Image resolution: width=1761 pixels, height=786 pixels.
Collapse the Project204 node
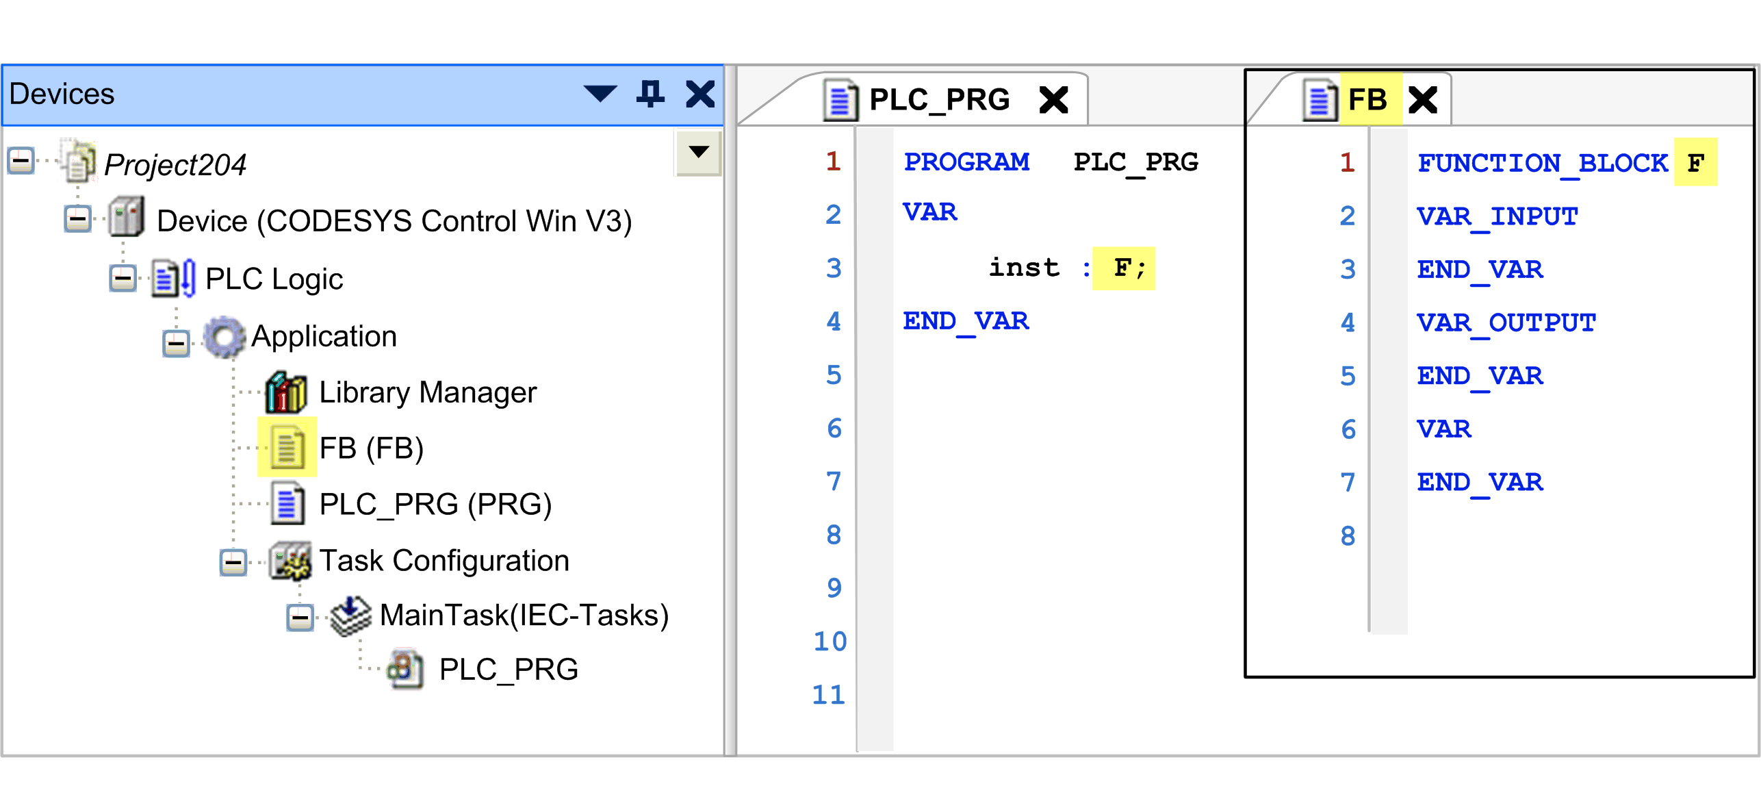[21, 162]
